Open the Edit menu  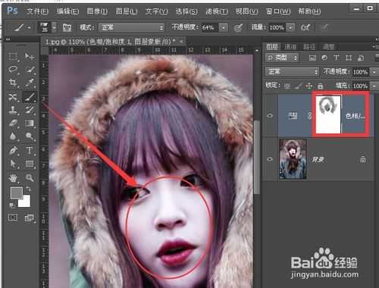tap(67, 11)
